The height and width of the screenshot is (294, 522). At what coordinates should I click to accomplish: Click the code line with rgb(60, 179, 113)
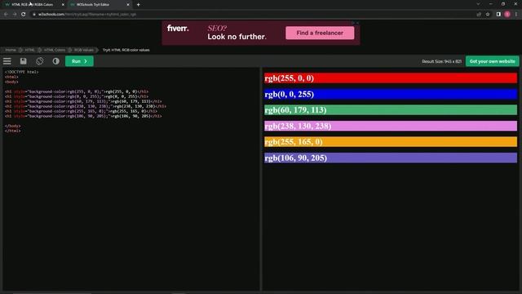coord(83,101)
